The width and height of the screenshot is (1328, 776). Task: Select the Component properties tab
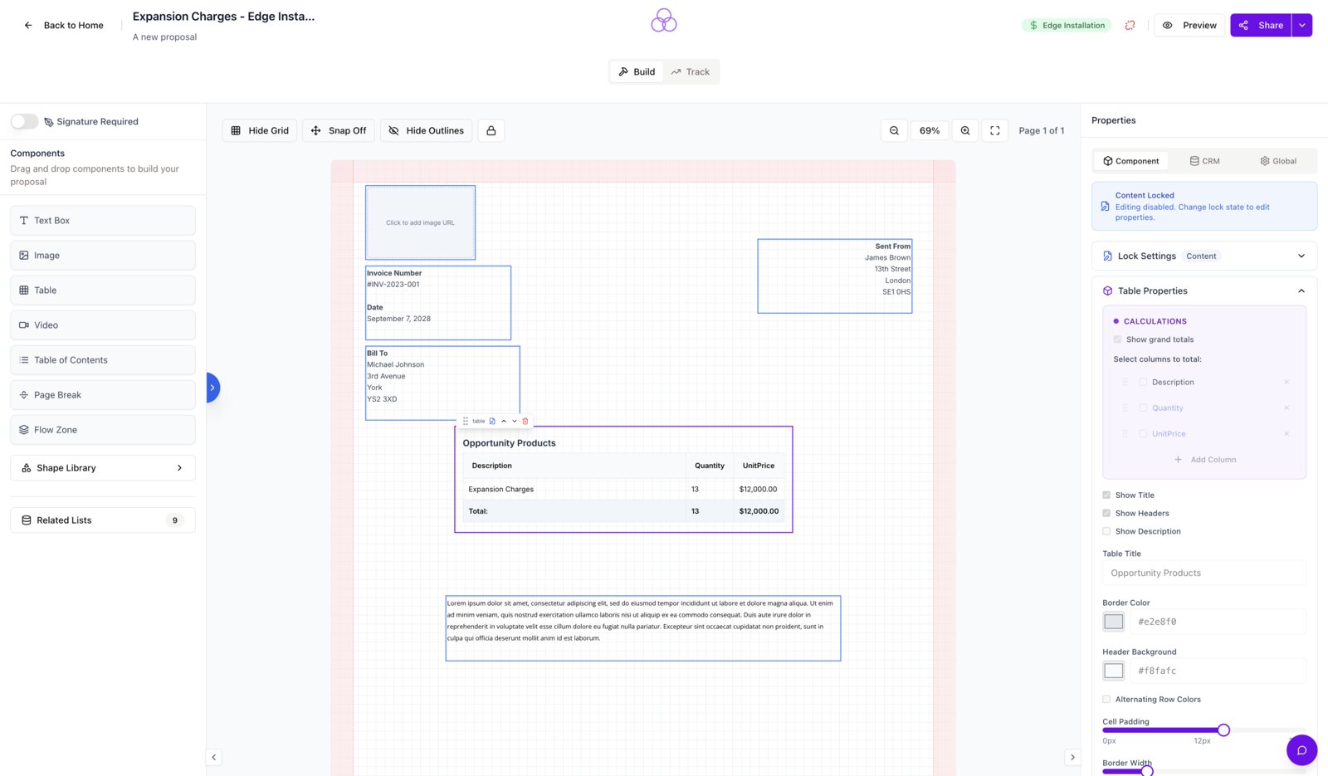[x=1130, y=161]
